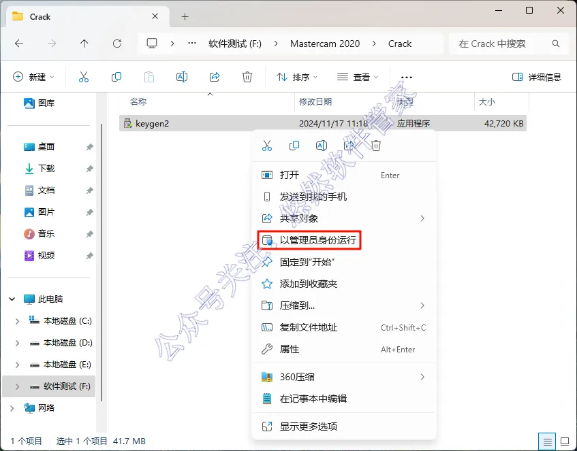Viewport: 577px width, 451px height.
Task: Open a new tab with plus button
Action: coord(185,16)
